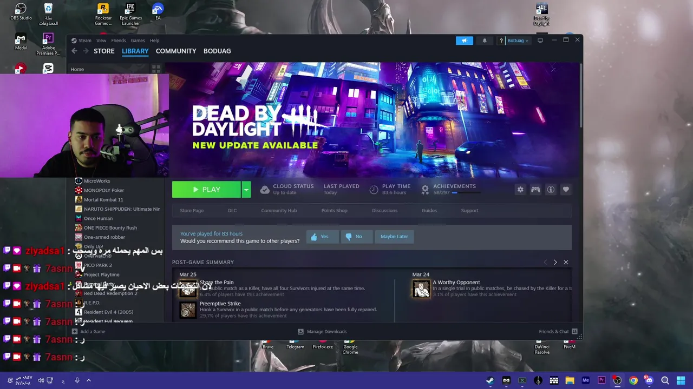Close the post-game summary section
Viewport: 693px width, 389px height.
point(566,262)
